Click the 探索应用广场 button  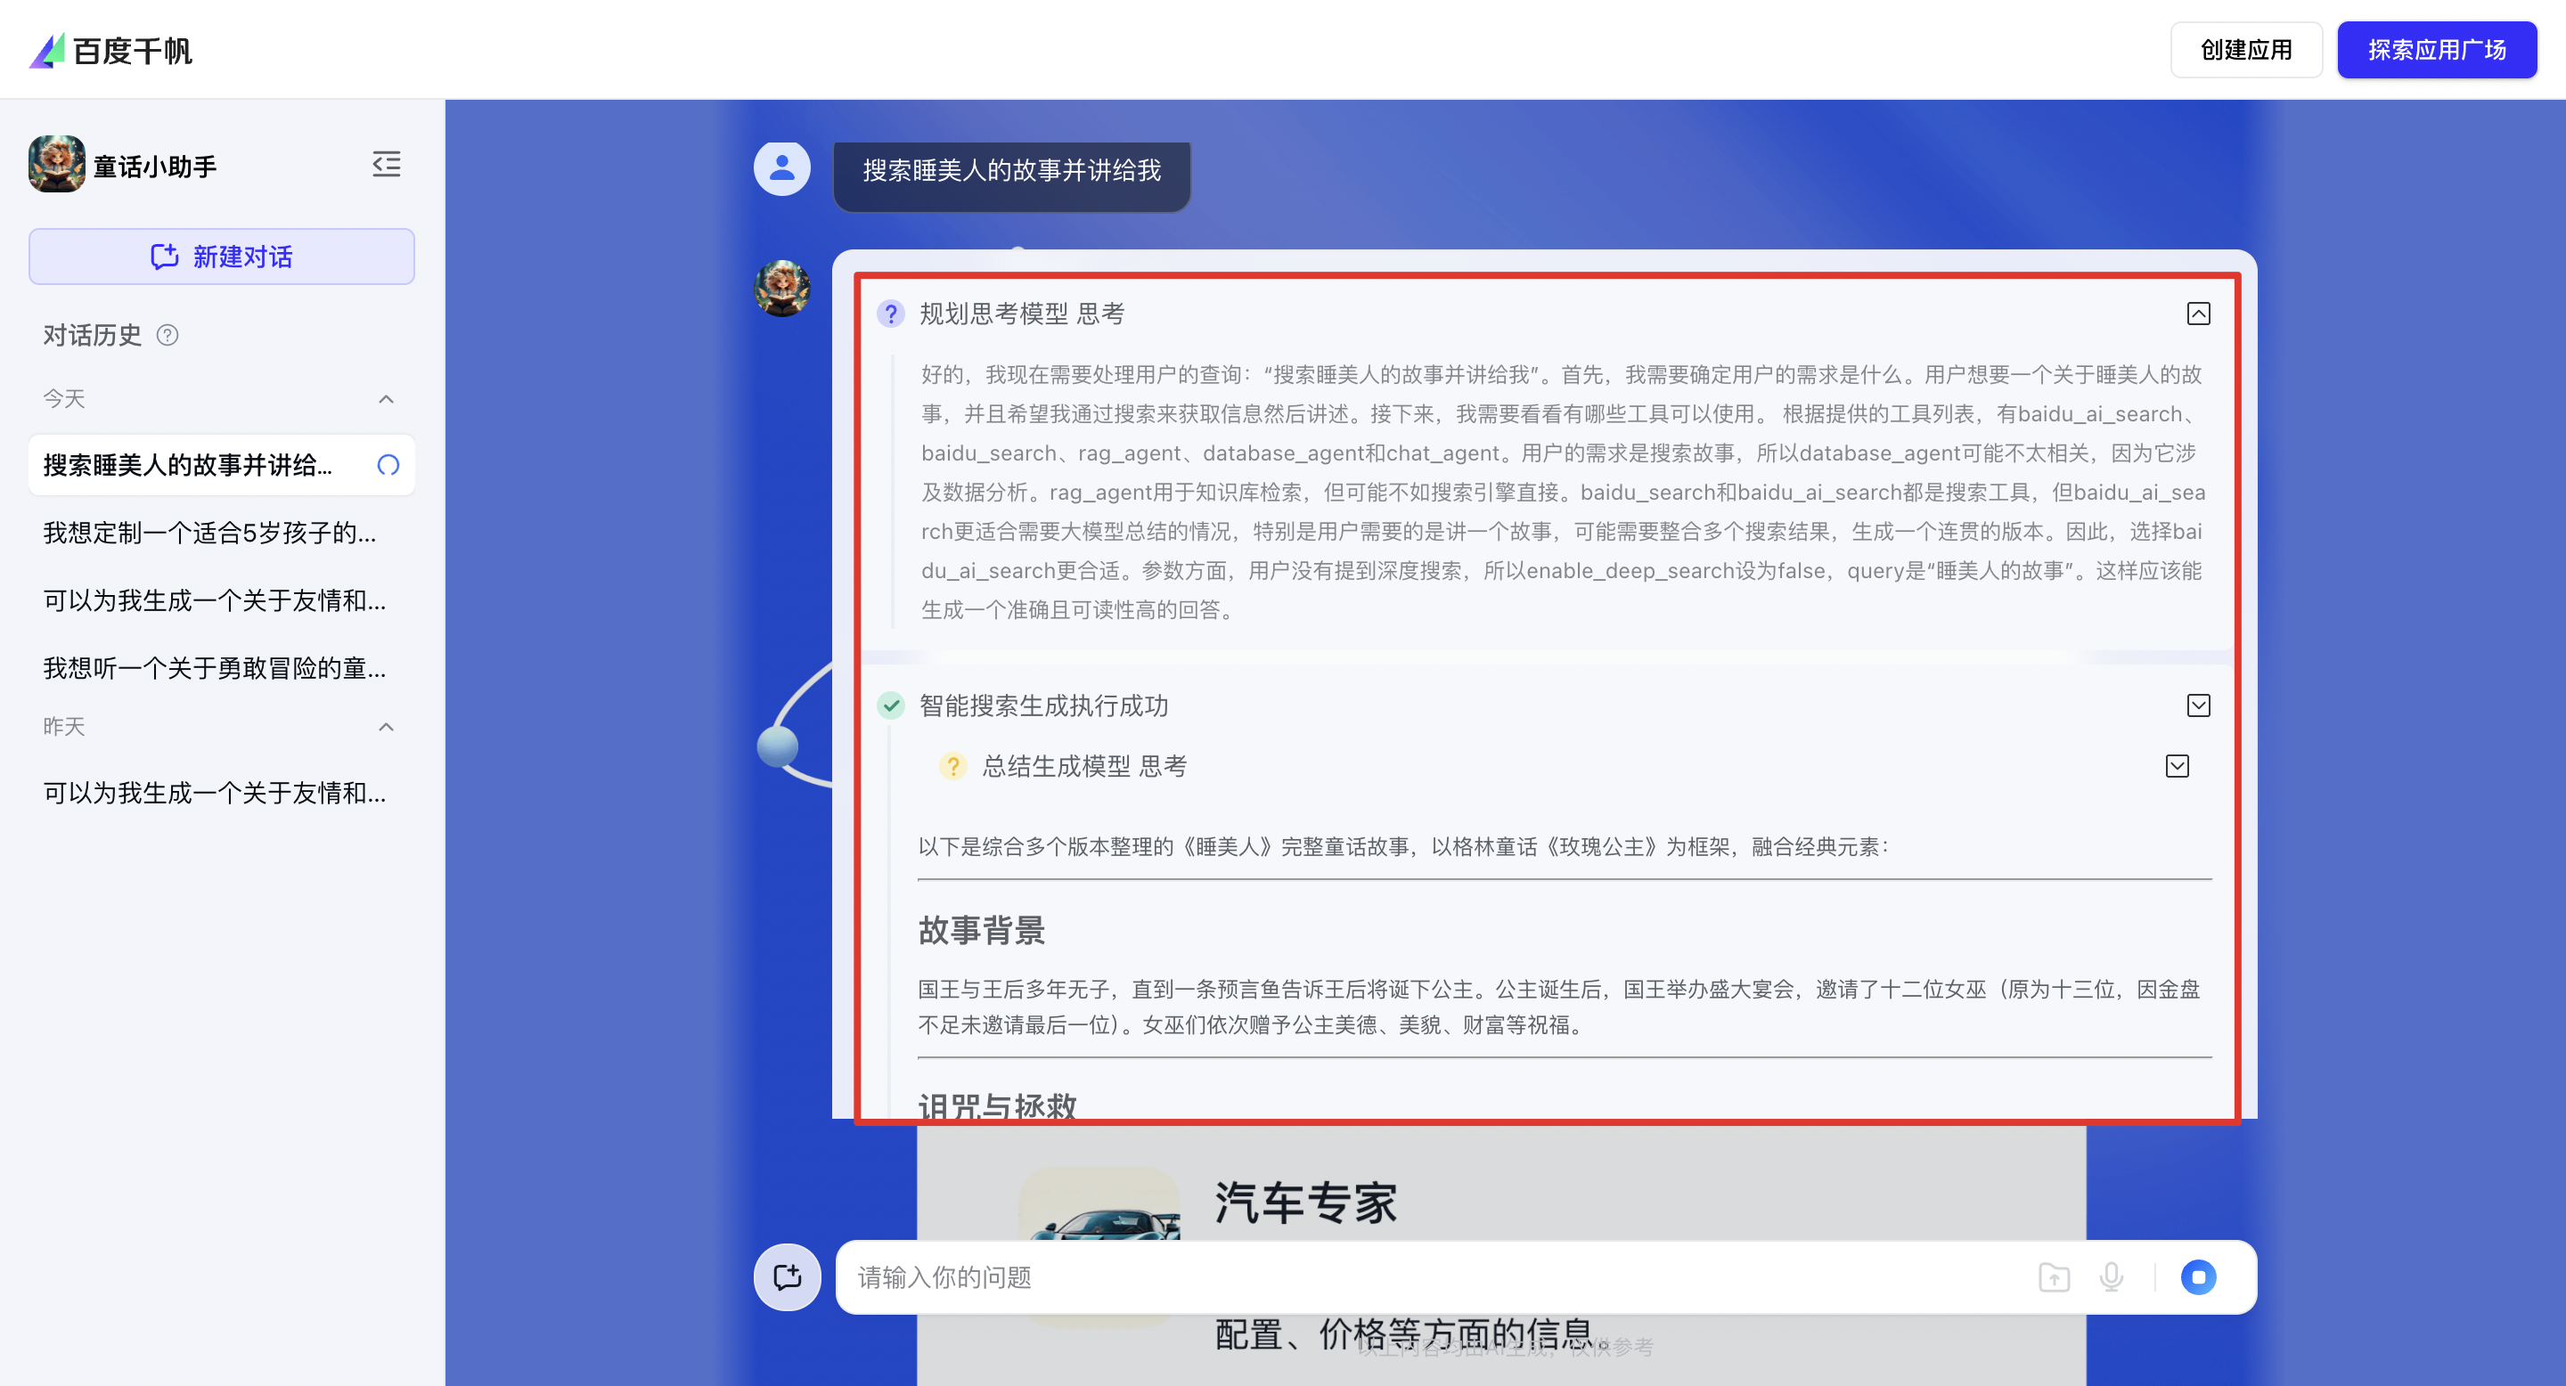point(2436,50)
